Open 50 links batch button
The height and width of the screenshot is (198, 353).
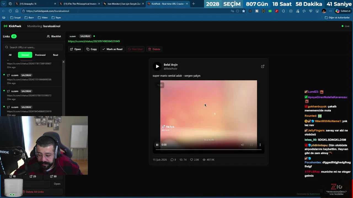(53, 176)
